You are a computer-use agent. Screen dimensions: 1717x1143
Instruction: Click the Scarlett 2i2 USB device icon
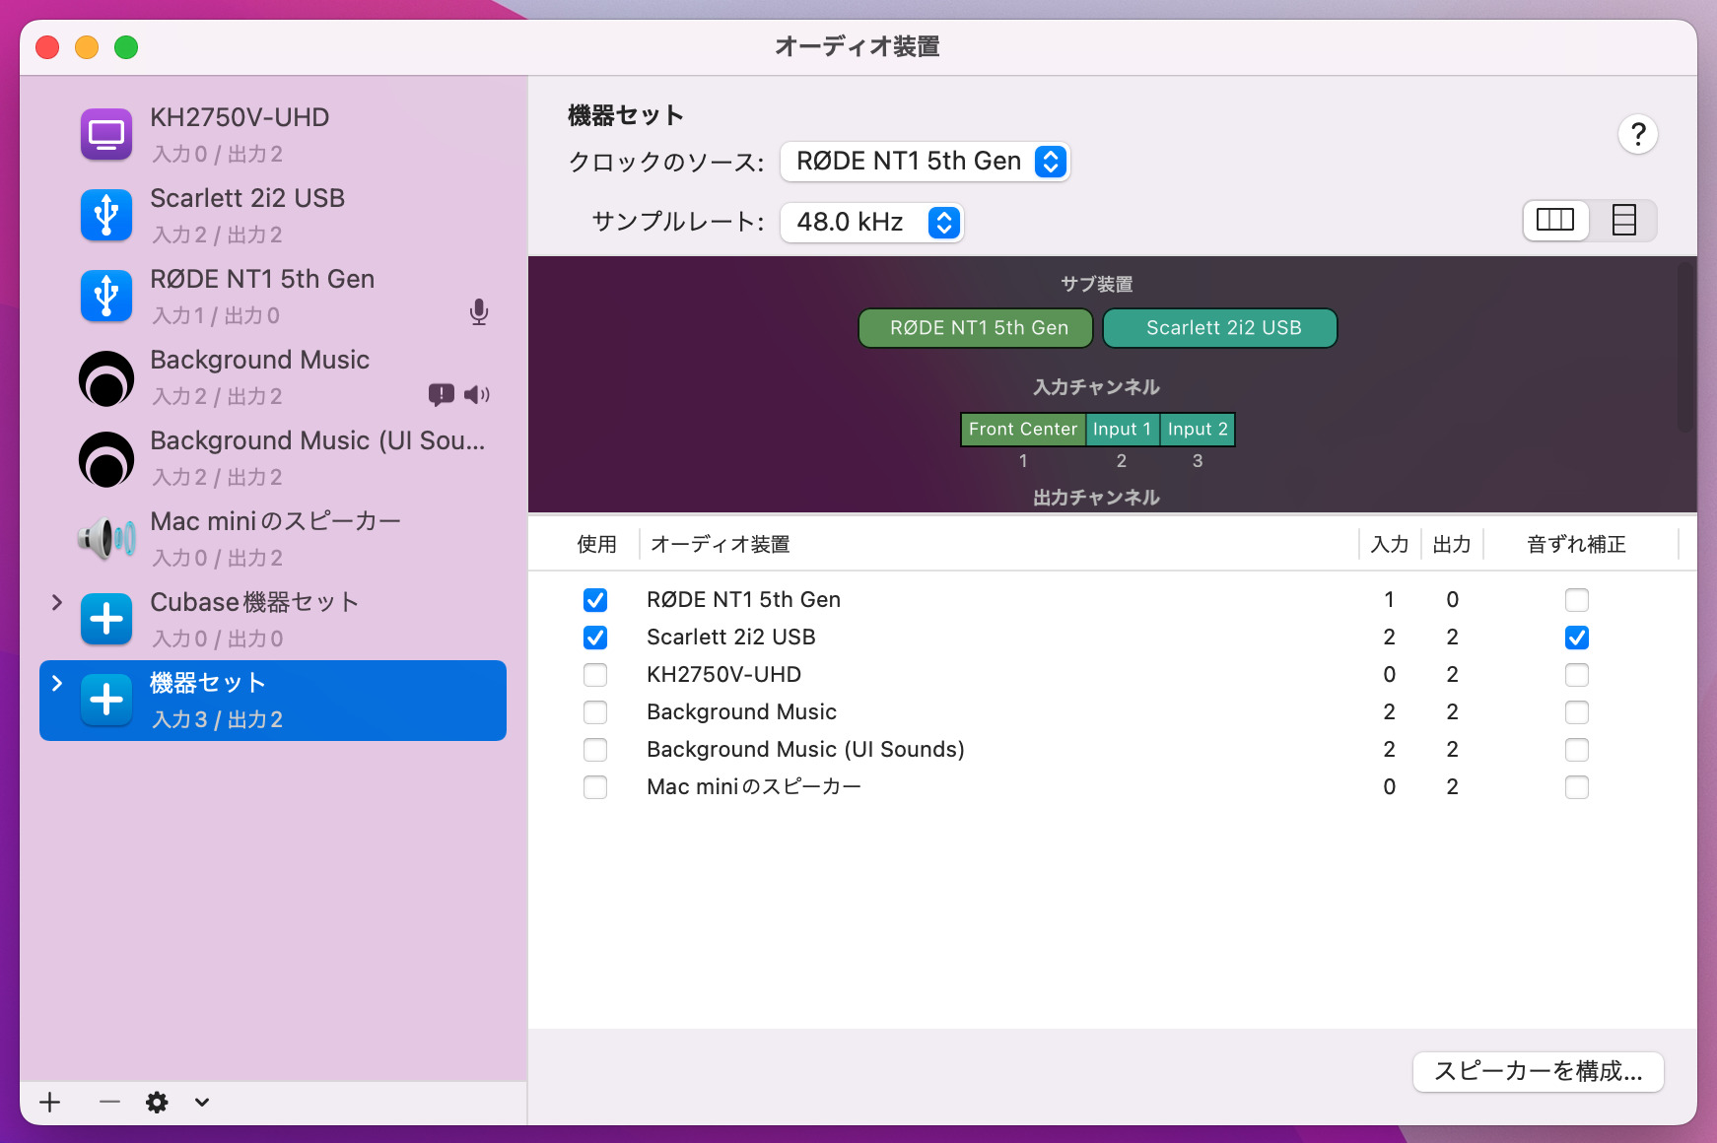106,215
